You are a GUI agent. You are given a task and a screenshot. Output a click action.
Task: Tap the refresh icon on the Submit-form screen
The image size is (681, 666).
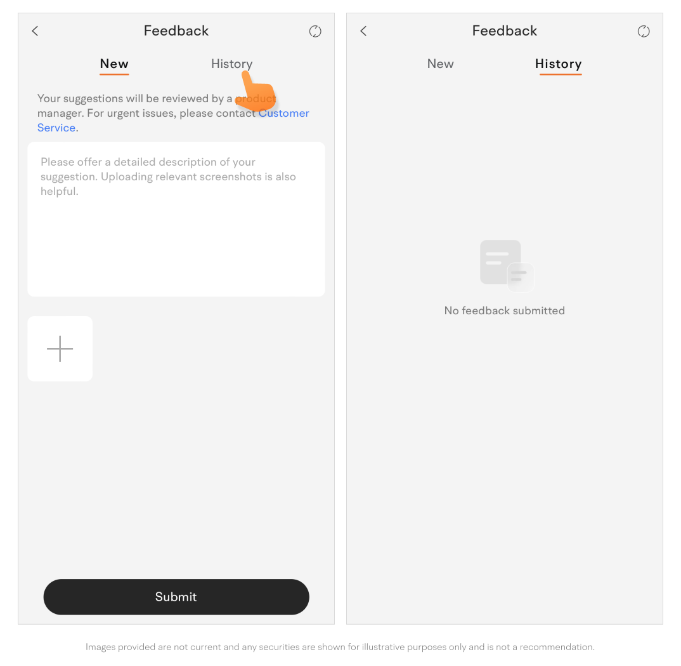point(315,31)
